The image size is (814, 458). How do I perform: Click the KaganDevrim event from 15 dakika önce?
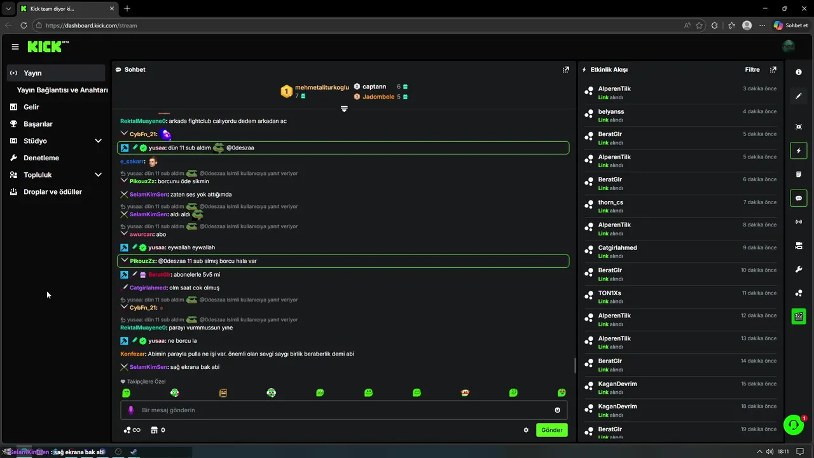(x=681, y=387)
